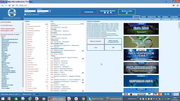Click the browser forward arrow
180x101 pixels.
[6, 6]
